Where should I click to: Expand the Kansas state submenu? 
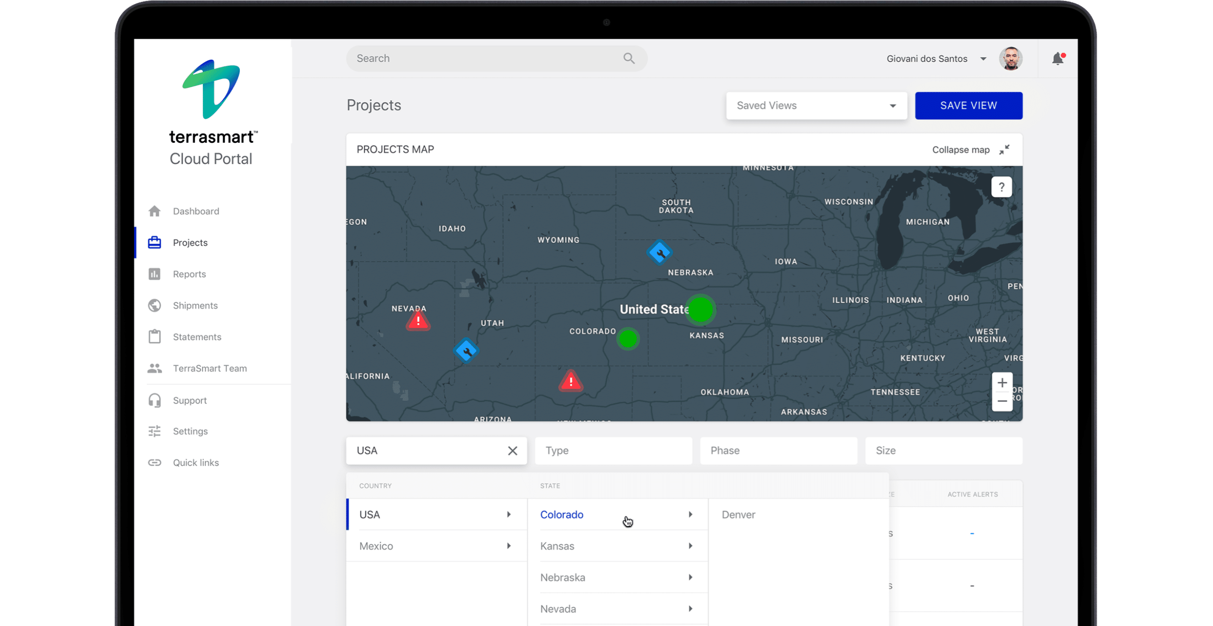(x=616, y=546)
